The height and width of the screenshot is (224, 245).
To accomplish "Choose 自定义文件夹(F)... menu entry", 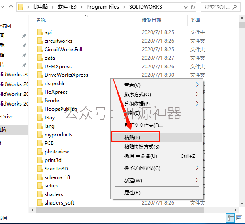I will (157, 125).
